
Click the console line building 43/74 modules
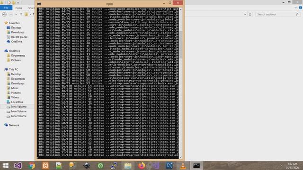click(108, 9)
